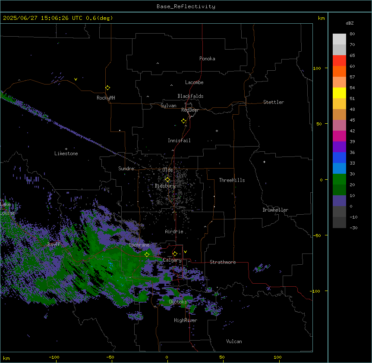372x363 pixels.
Task: Click the yellow diamond marker below Cochrane
Action: click(147, 254)
